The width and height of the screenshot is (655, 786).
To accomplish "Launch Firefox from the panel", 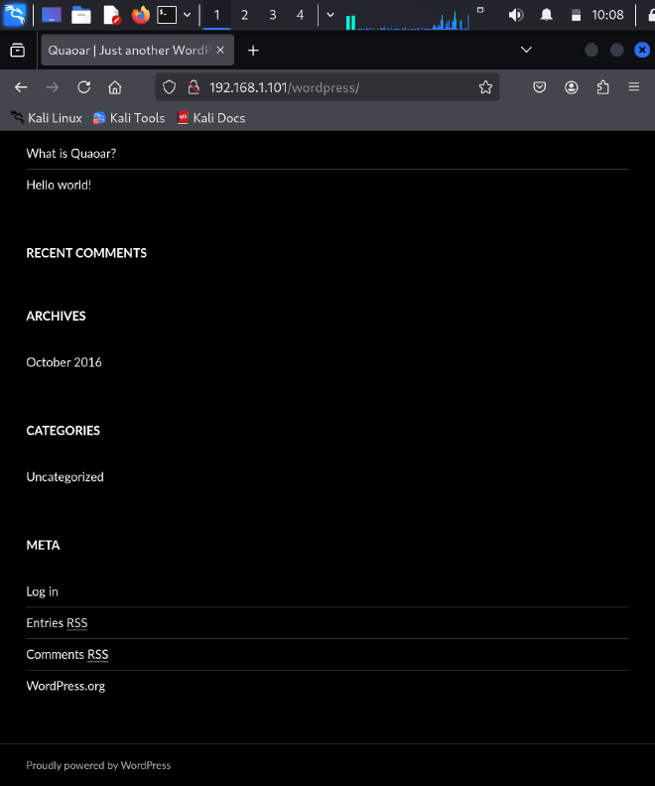I will (x=141, y=15).
